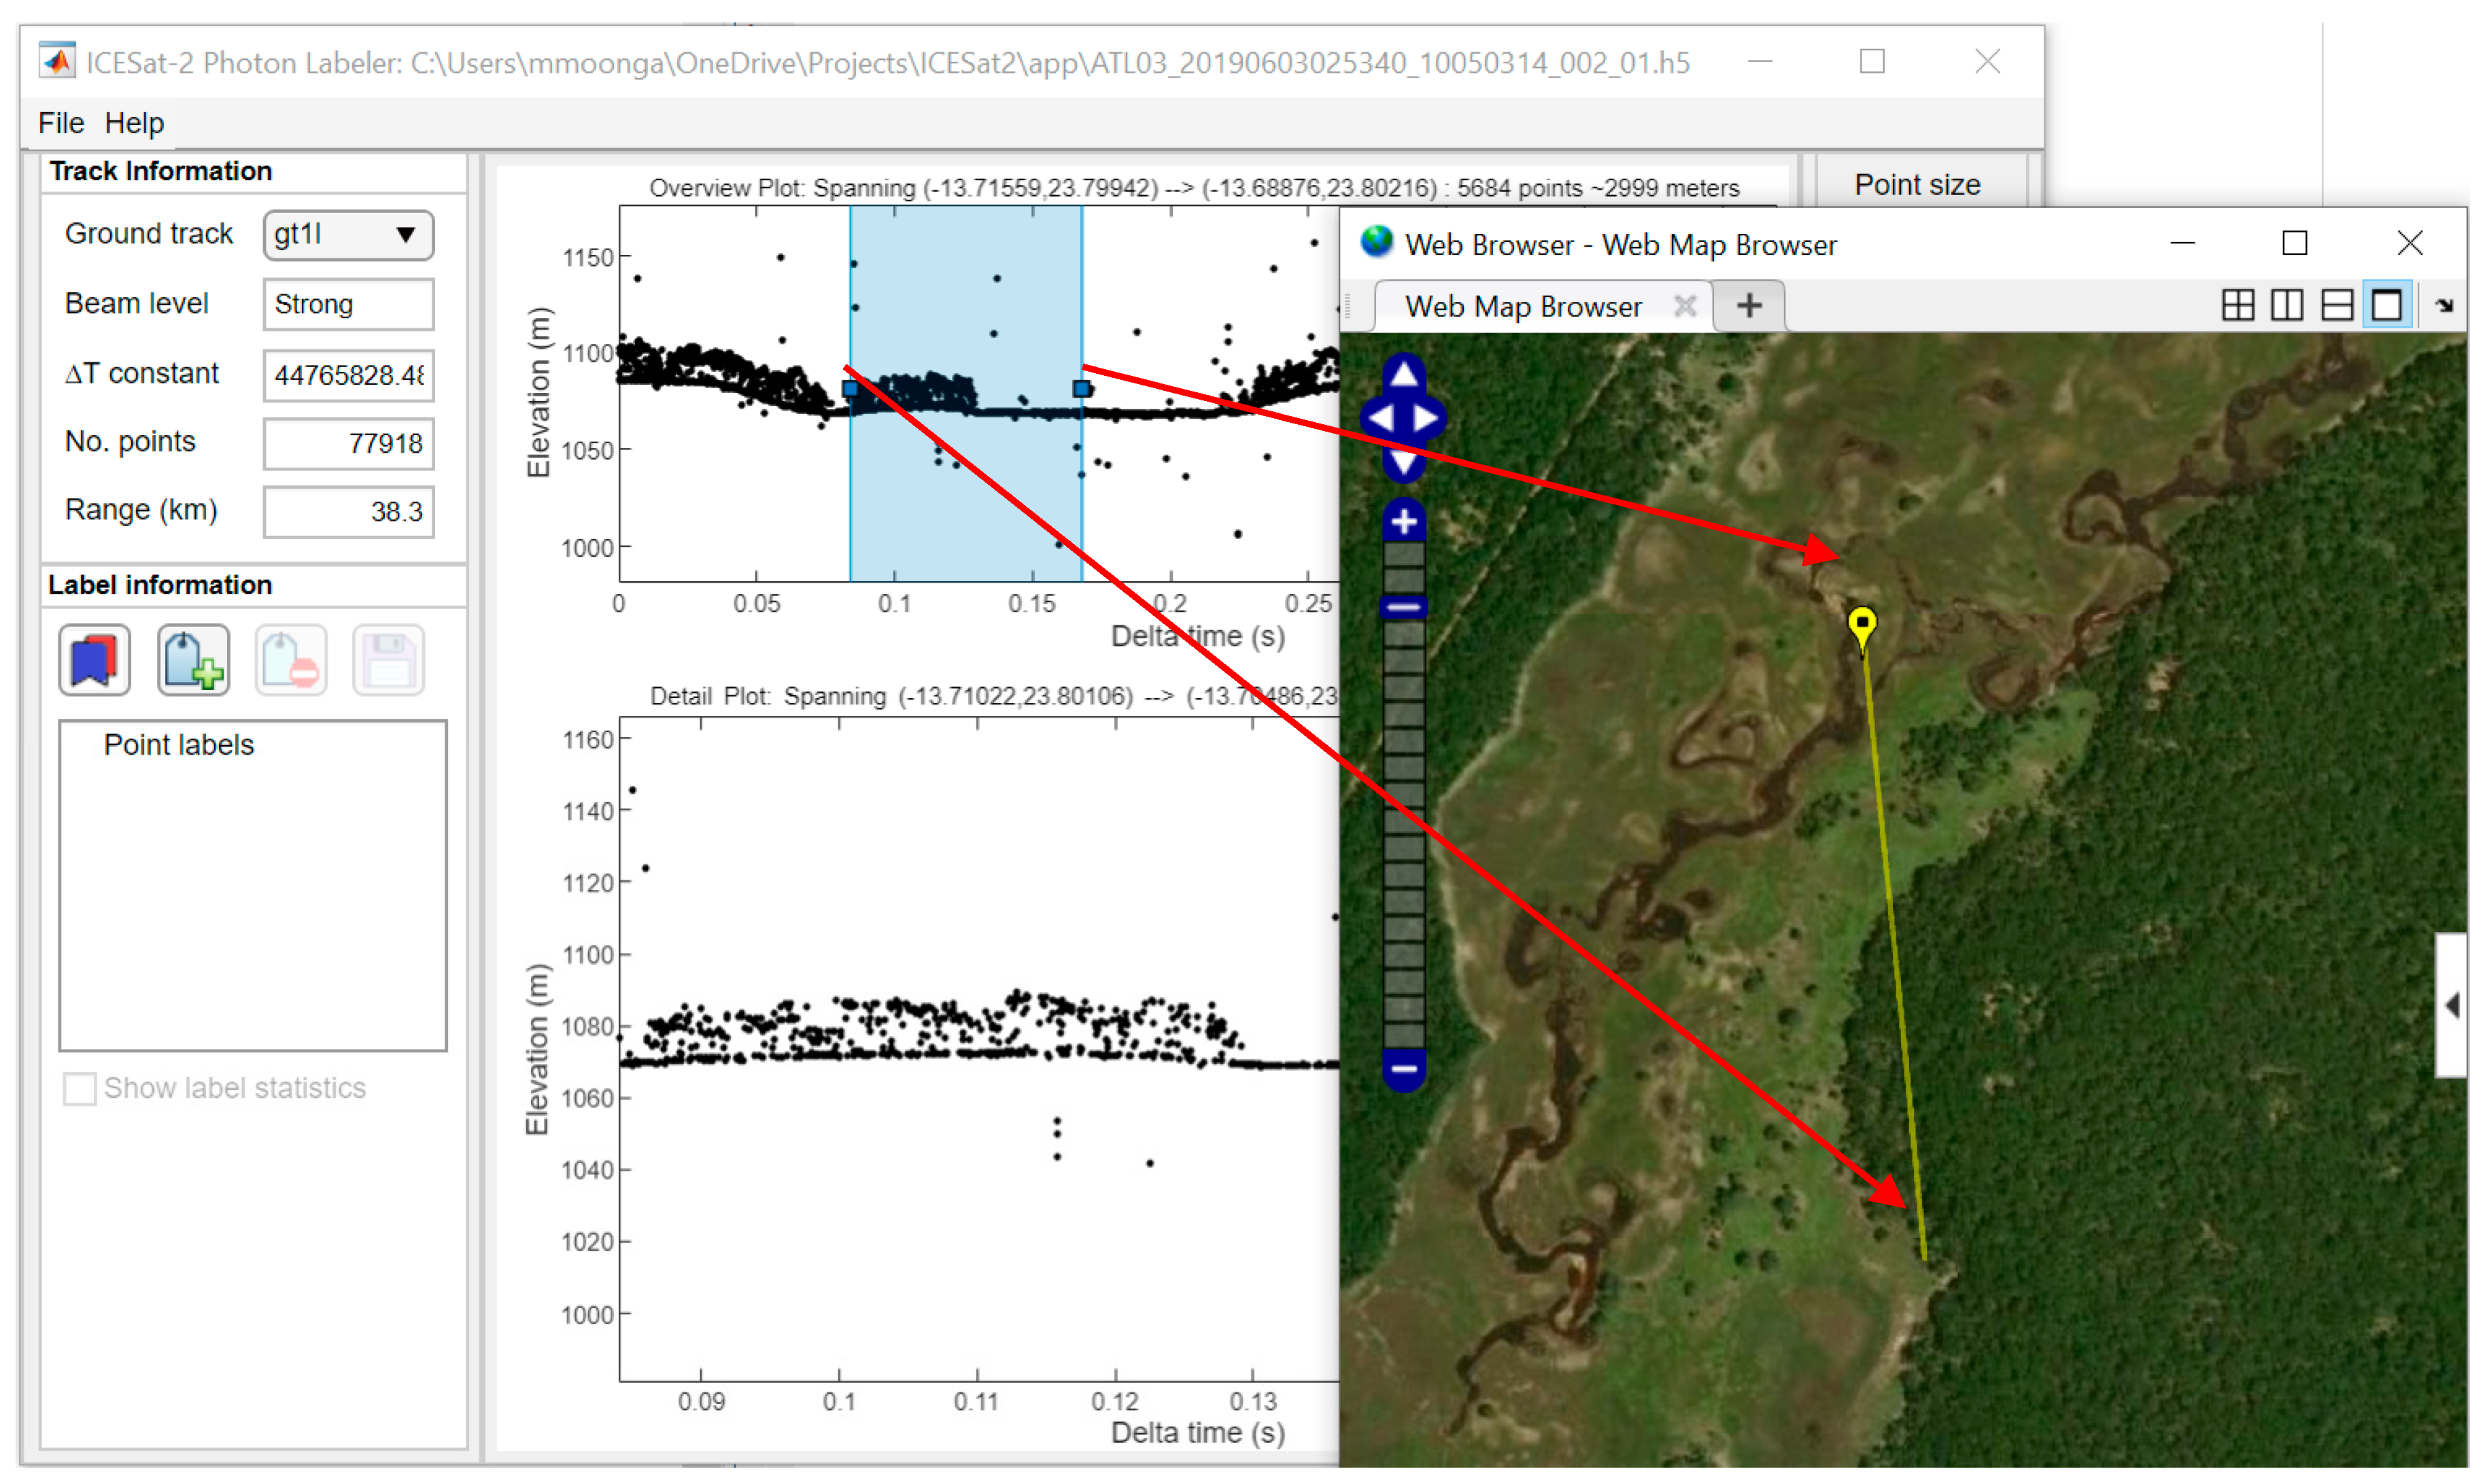
Task: Zoom in the map with plus button
Action: (x=1404, y=521)
